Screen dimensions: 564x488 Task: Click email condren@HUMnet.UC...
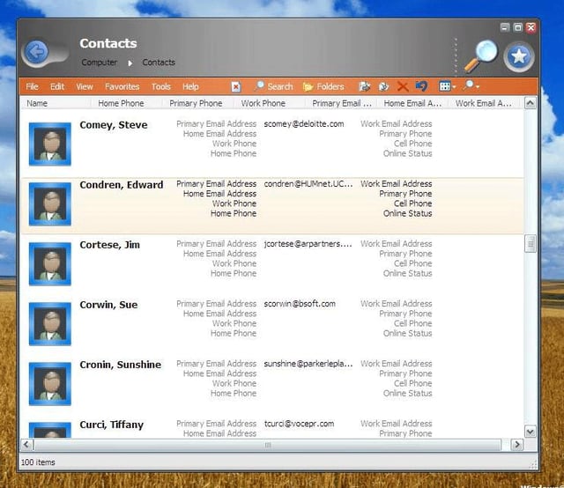[x=308, y=184]
